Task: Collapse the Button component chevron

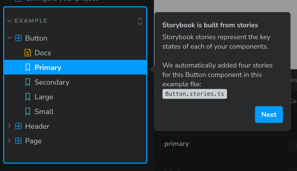Action: (9, 38)
